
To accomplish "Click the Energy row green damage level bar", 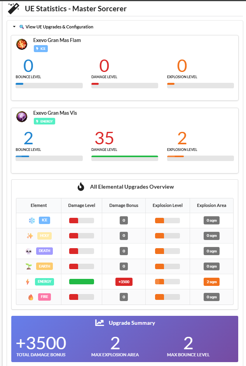I will 82,282.
